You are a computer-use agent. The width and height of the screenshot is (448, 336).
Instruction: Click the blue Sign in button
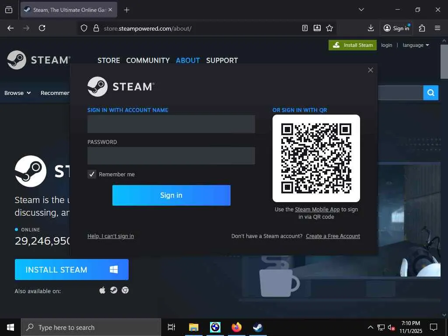tap(171, 195)
